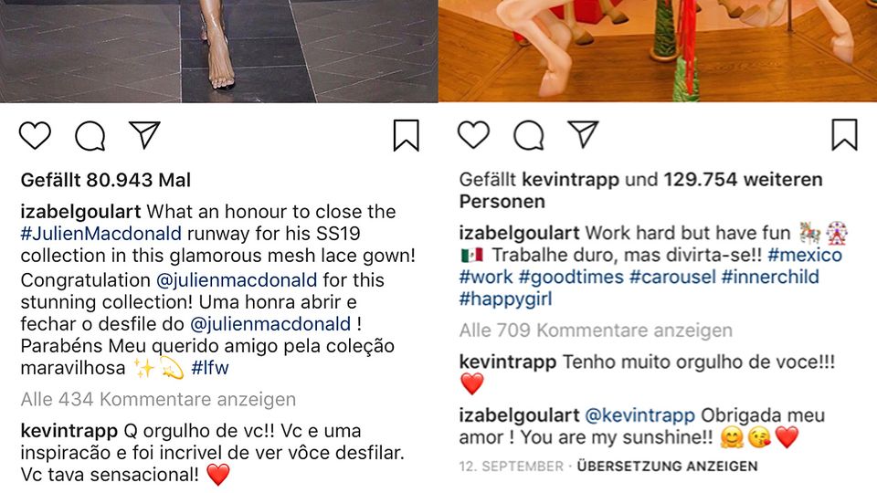Share the right carousel post via paper plane icon
The width and height of the screenshot is (877, 493).
click(x=584, y=134)
